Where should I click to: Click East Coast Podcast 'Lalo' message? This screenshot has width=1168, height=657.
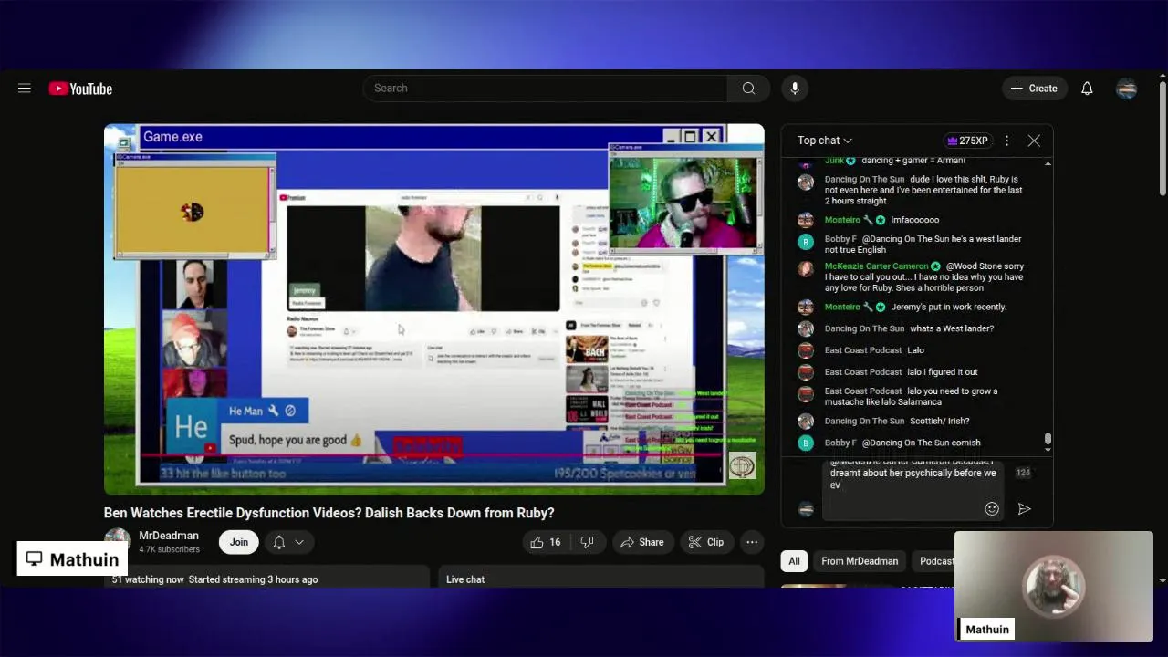coord(915,349)
